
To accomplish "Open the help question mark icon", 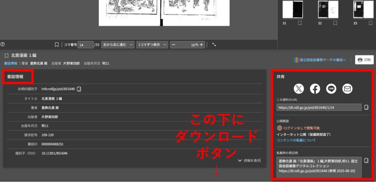I will 3,44.
